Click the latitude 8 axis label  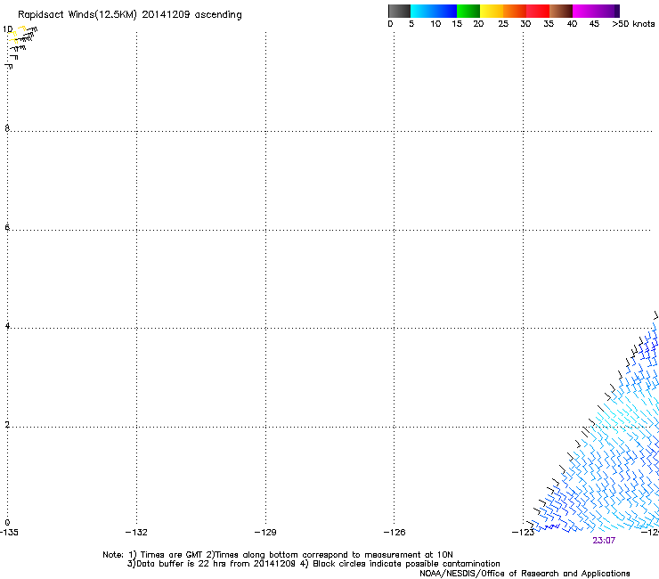(7, 128)
